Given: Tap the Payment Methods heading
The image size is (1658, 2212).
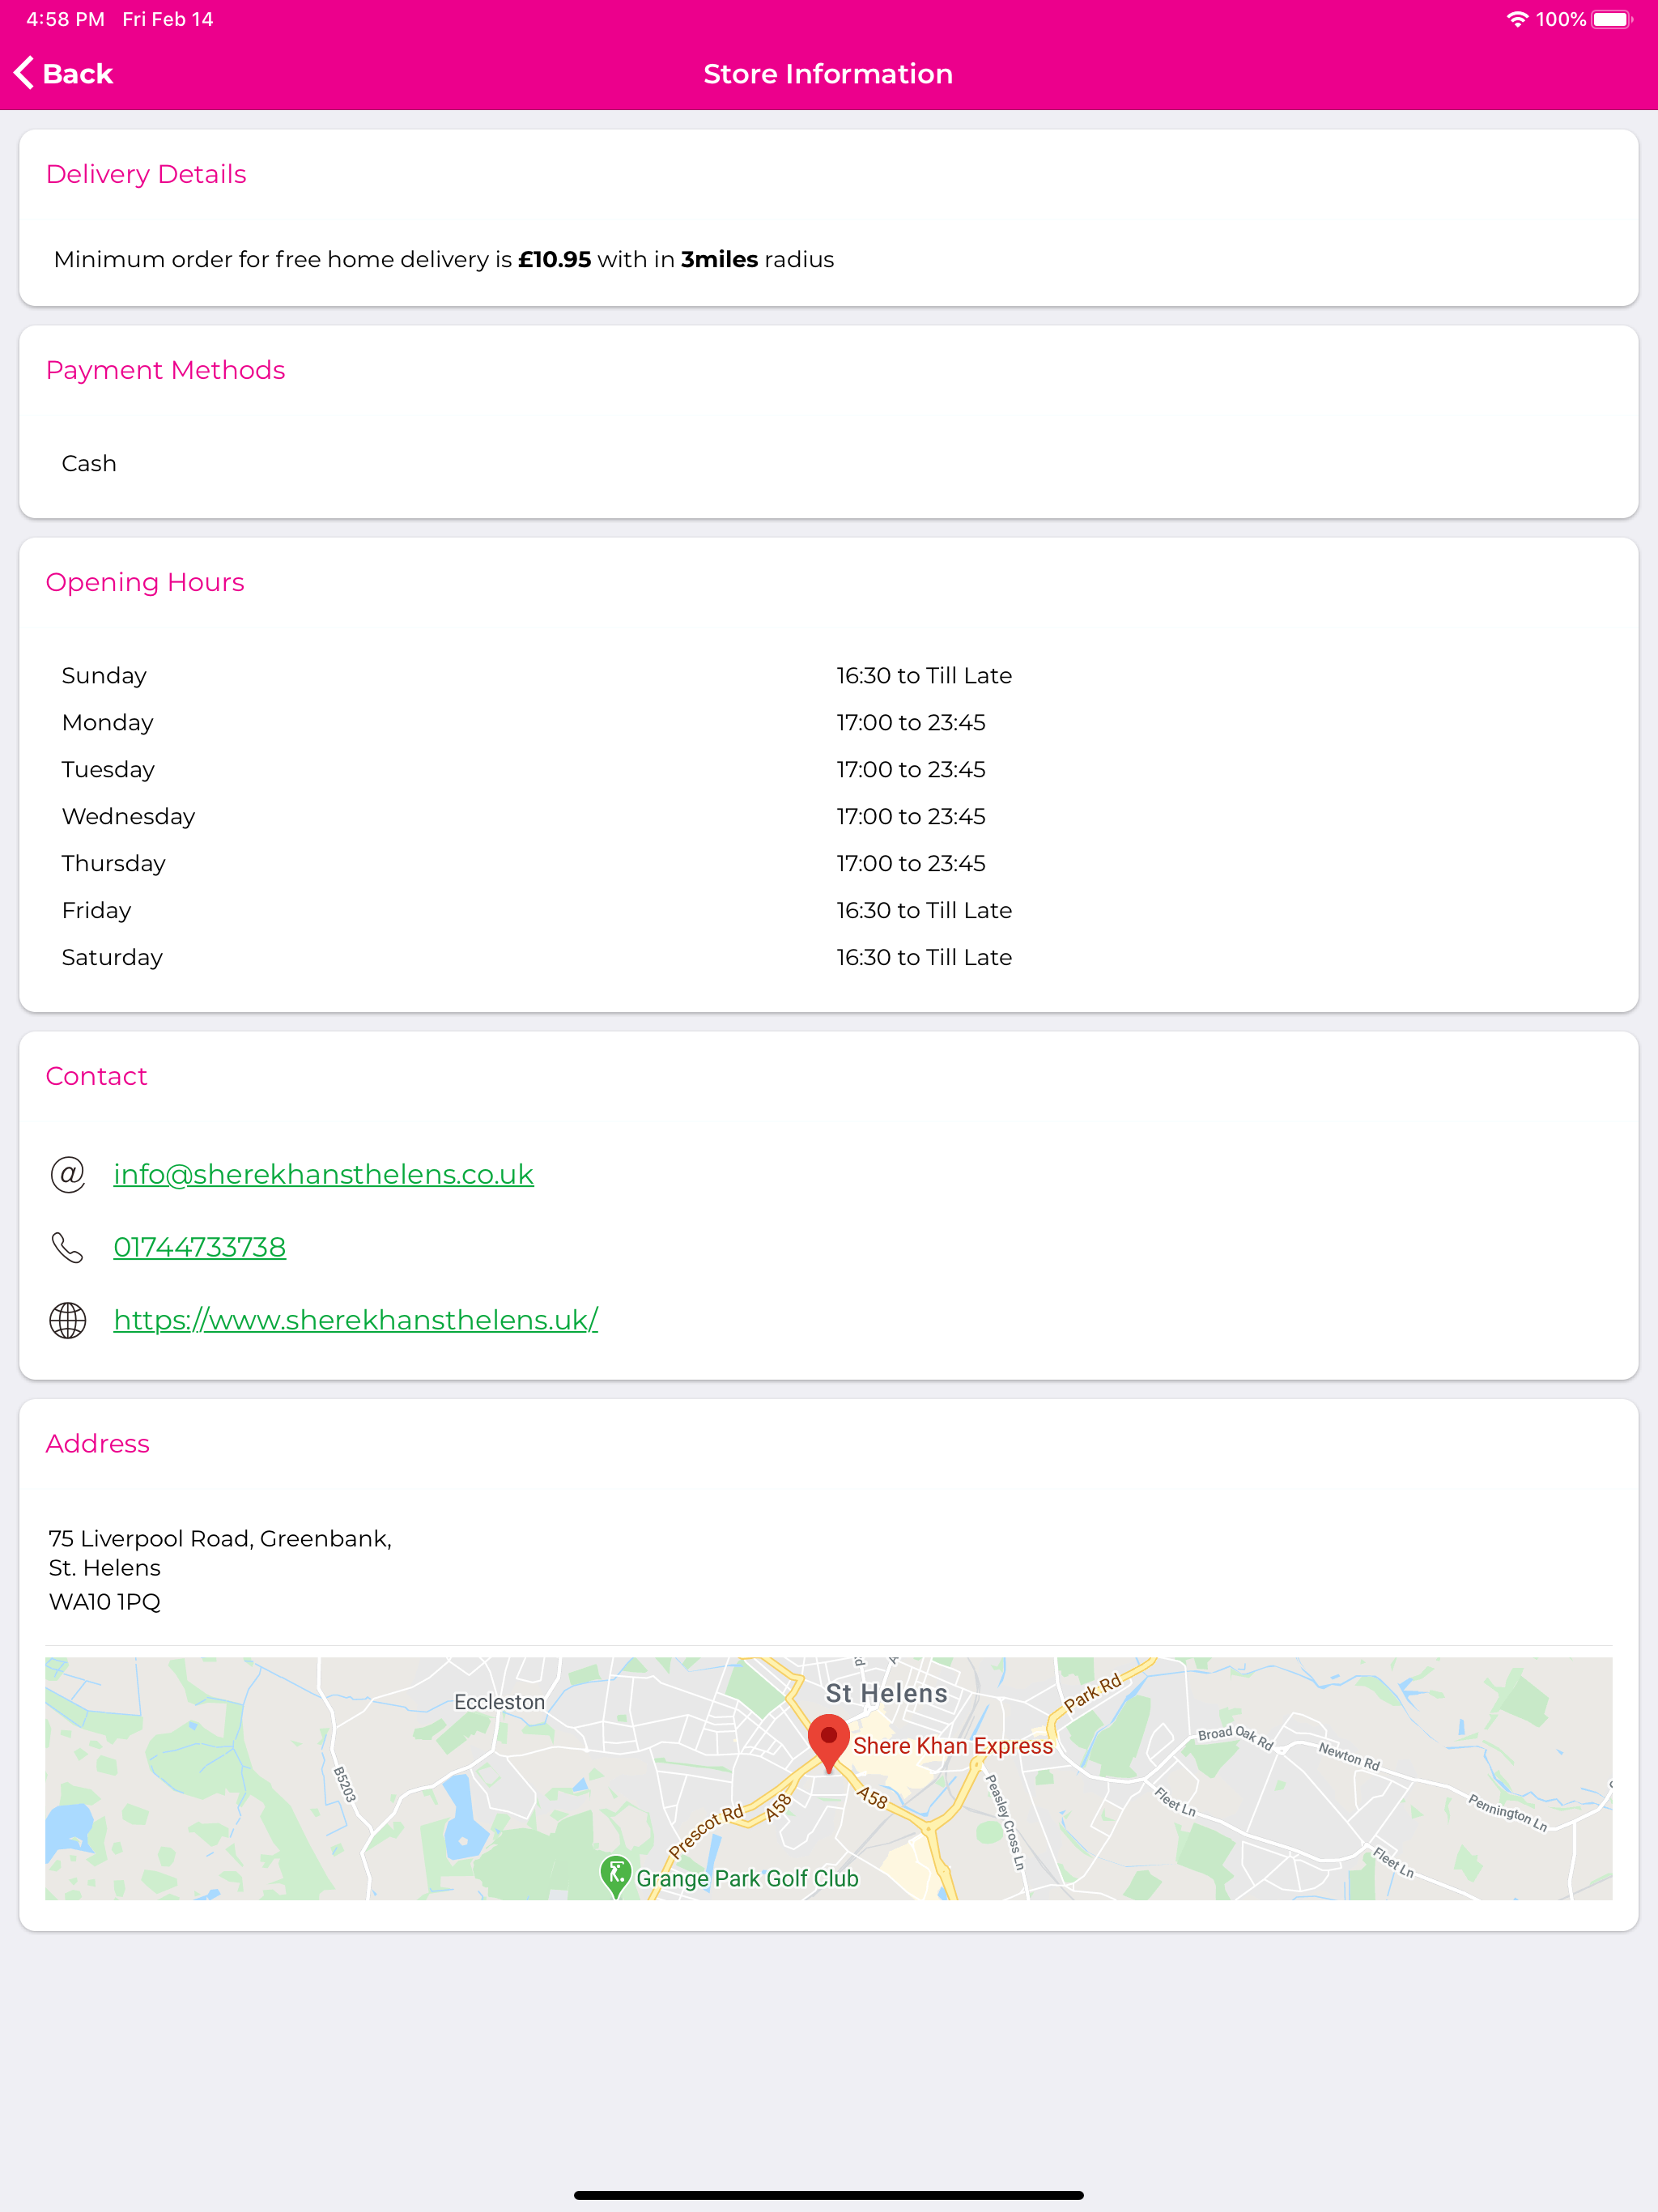Looking at the screenshot, I should pyautogui.click(x=166, y=370).
